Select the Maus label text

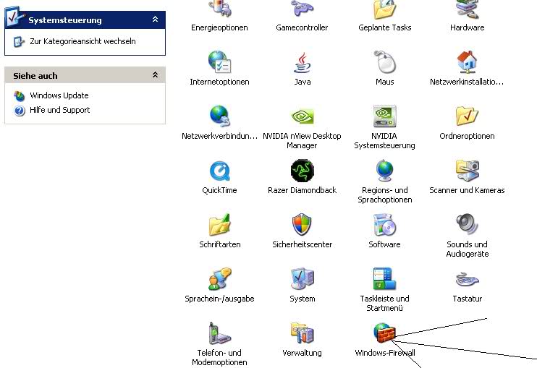pyautogui.click(x=384, y=82)
